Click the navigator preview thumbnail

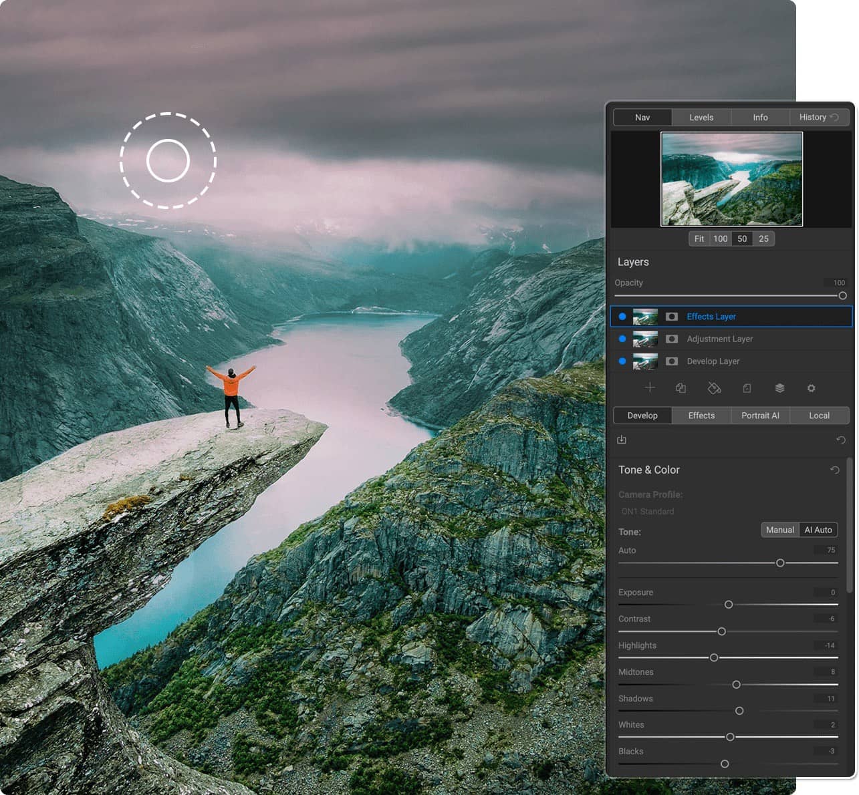(732, 179)
